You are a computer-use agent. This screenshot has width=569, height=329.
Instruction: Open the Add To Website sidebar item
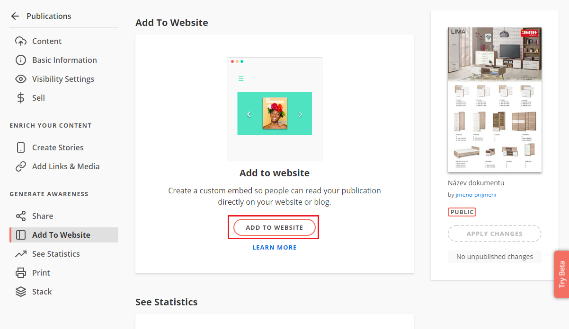61,235
